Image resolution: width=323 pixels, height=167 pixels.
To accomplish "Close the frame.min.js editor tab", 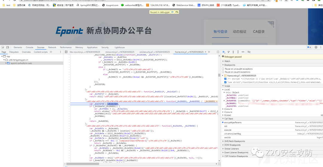I will pos(205,52).
